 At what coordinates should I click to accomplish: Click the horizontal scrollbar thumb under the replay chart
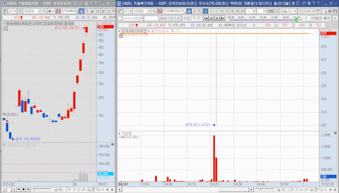234,189
